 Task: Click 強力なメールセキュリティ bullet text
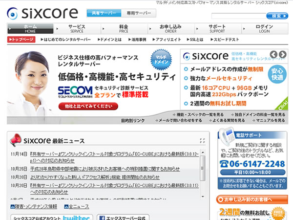221,78
